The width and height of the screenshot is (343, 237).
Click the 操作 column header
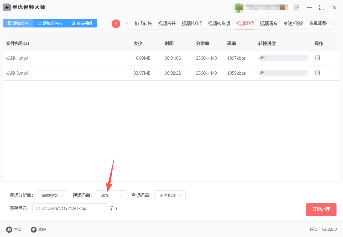(x=319, y=43)
